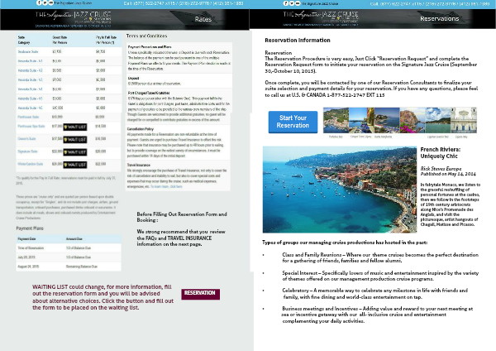Select the Santa Margherita thumbnail

coord(387,120)
